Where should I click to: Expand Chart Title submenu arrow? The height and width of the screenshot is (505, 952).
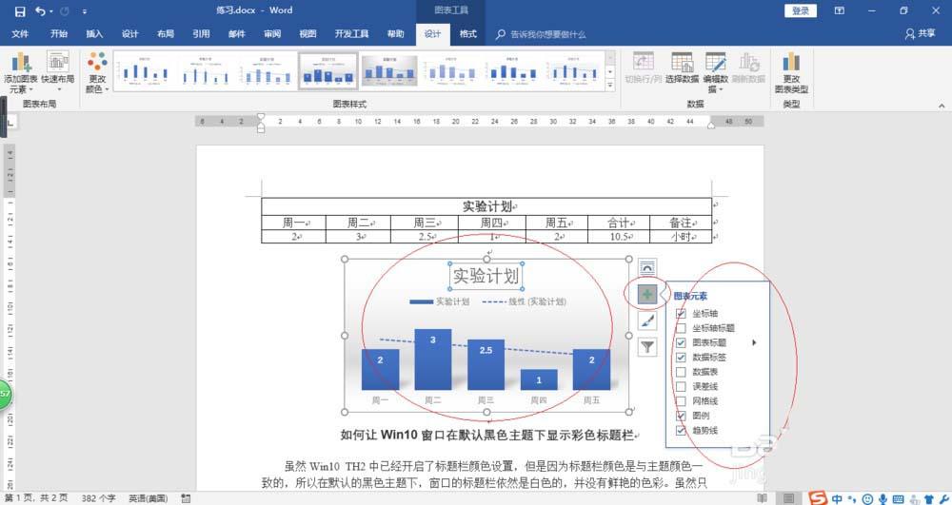click(754, 342)
